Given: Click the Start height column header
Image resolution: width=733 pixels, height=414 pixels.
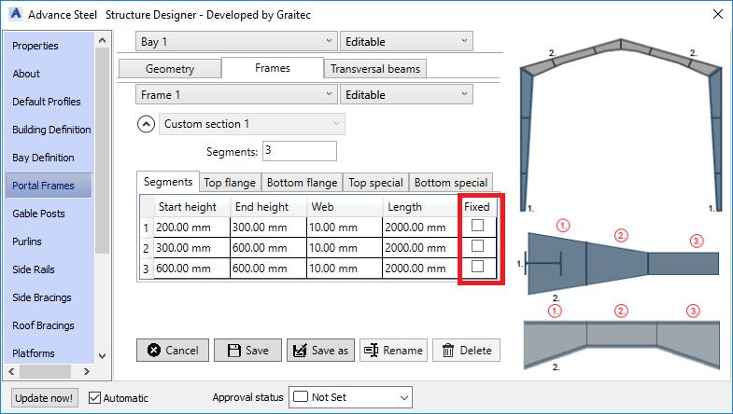Looking at the screenshot, I should pyautogui.click(x=192, y=207).
